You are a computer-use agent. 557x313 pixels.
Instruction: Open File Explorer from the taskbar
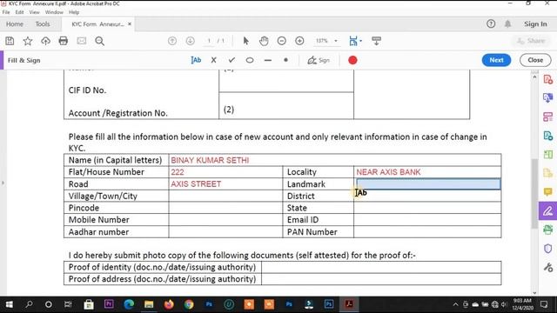point(149,304)
